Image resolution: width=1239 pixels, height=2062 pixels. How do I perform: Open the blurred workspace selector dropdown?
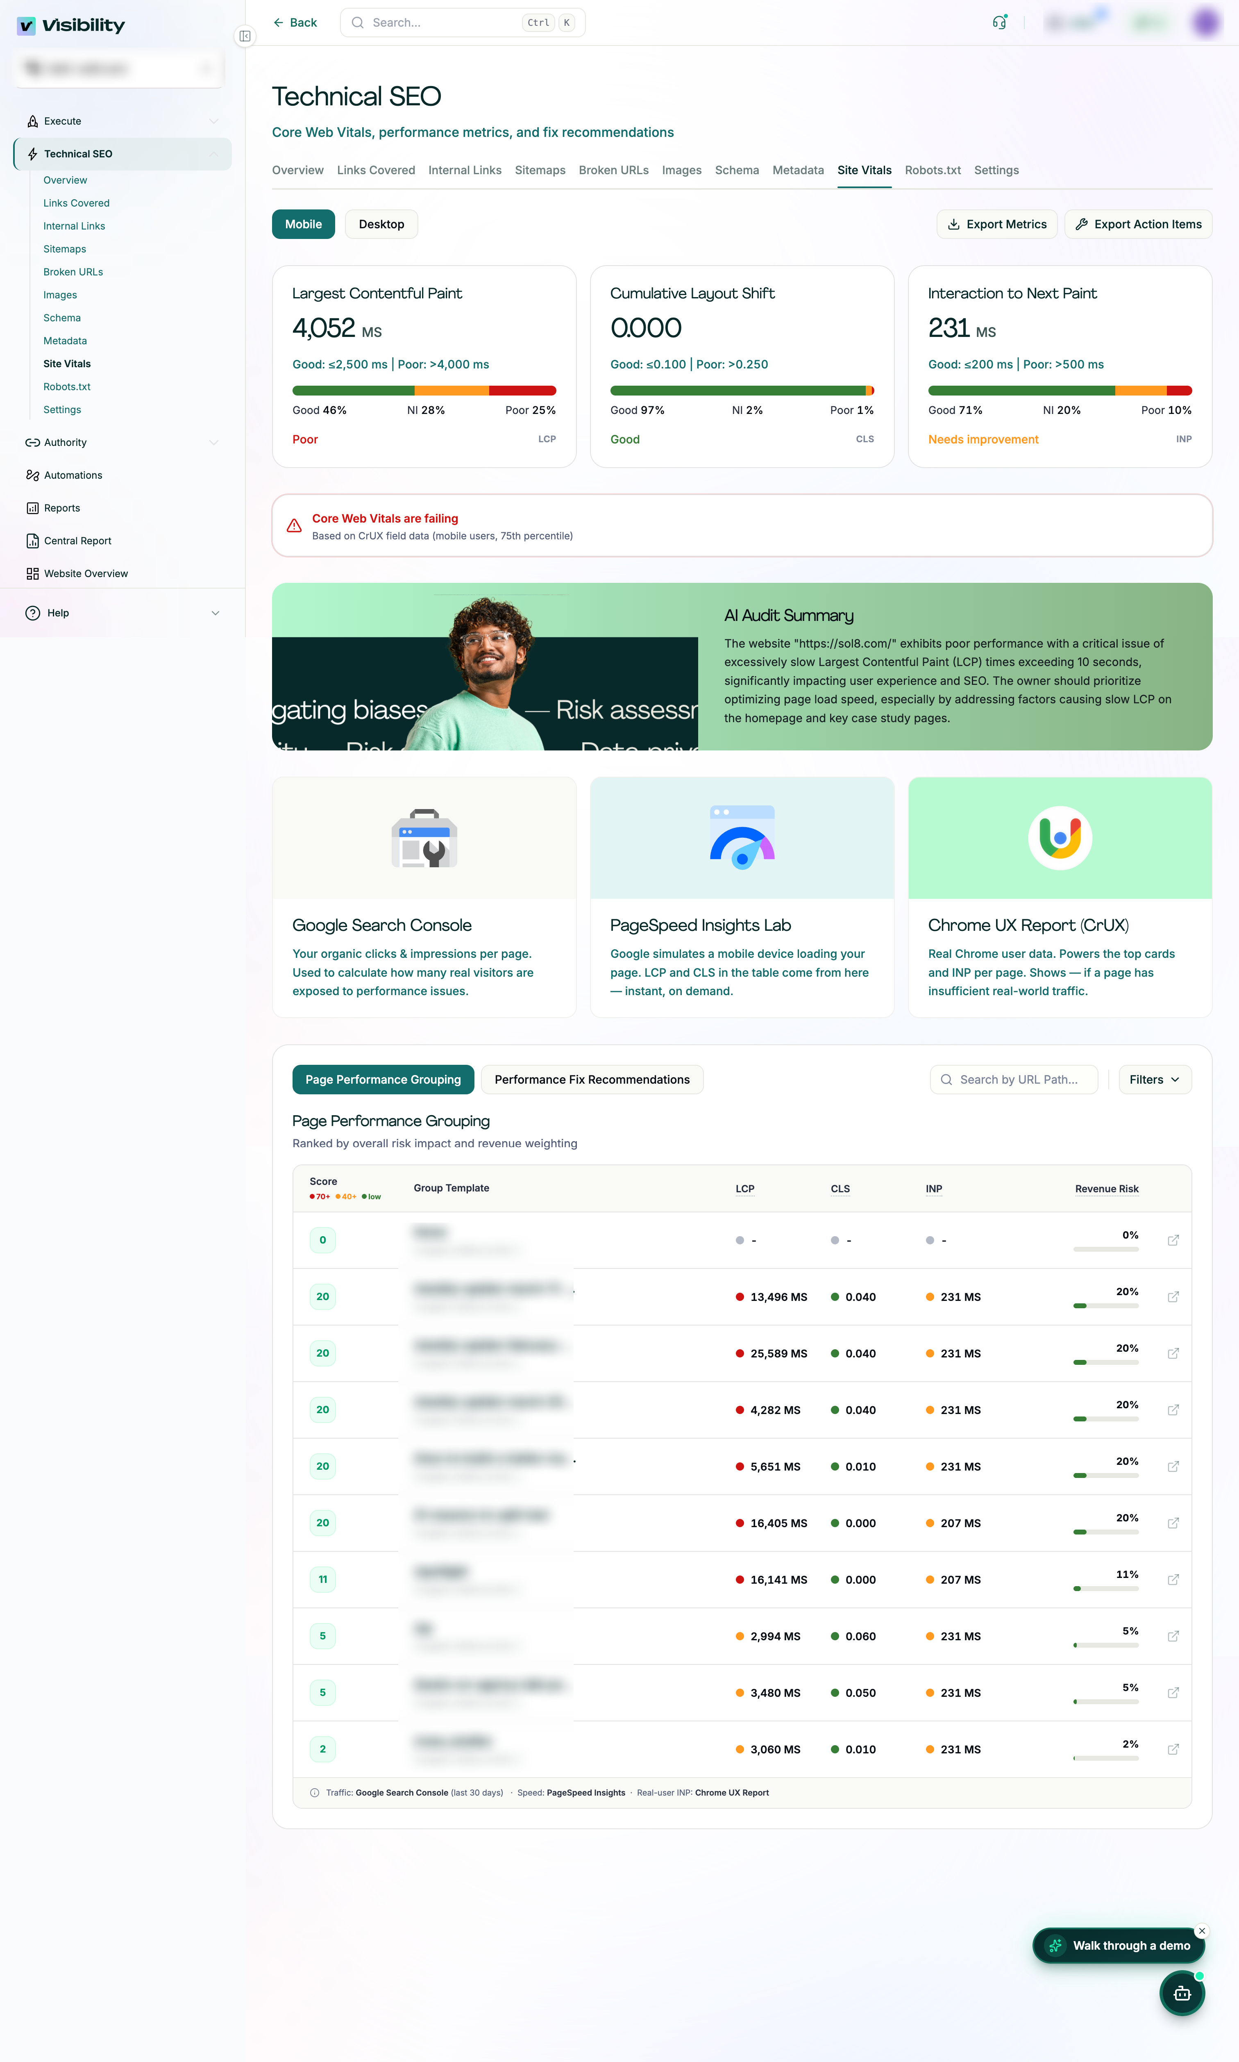pyautogui.click(x=119, y=68)
